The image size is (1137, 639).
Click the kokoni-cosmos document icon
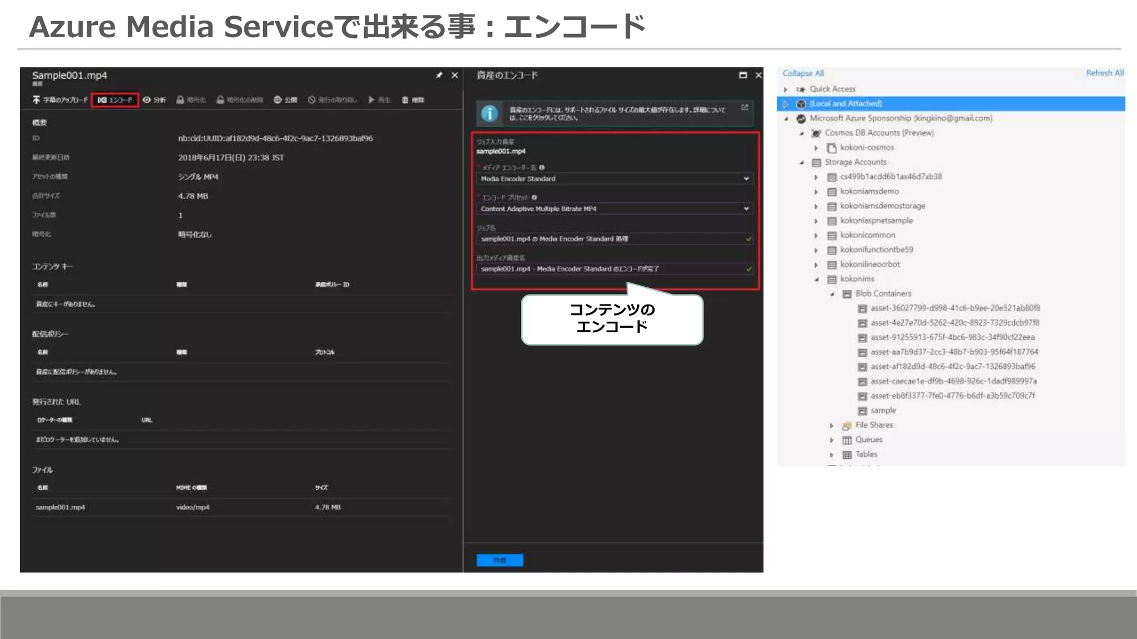[x=832, y=148]
